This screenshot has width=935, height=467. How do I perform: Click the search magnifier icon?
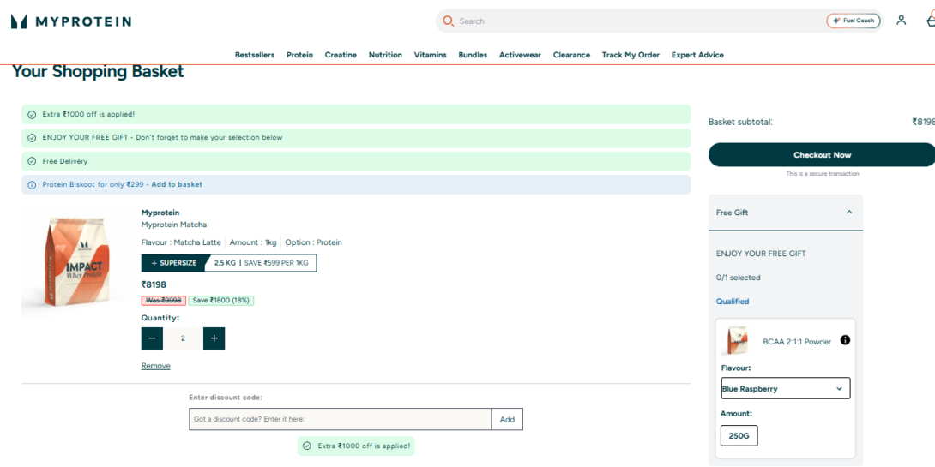coord(449,21)
